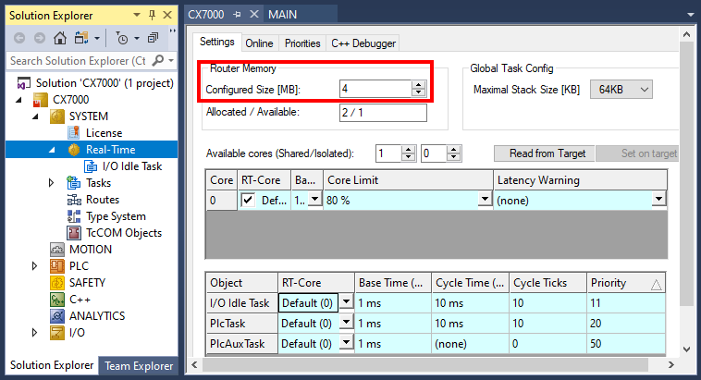Screen dimensions: 701x380
Task: Click the Forward navigation arrow in Solution Explorer
Action: 40,38
